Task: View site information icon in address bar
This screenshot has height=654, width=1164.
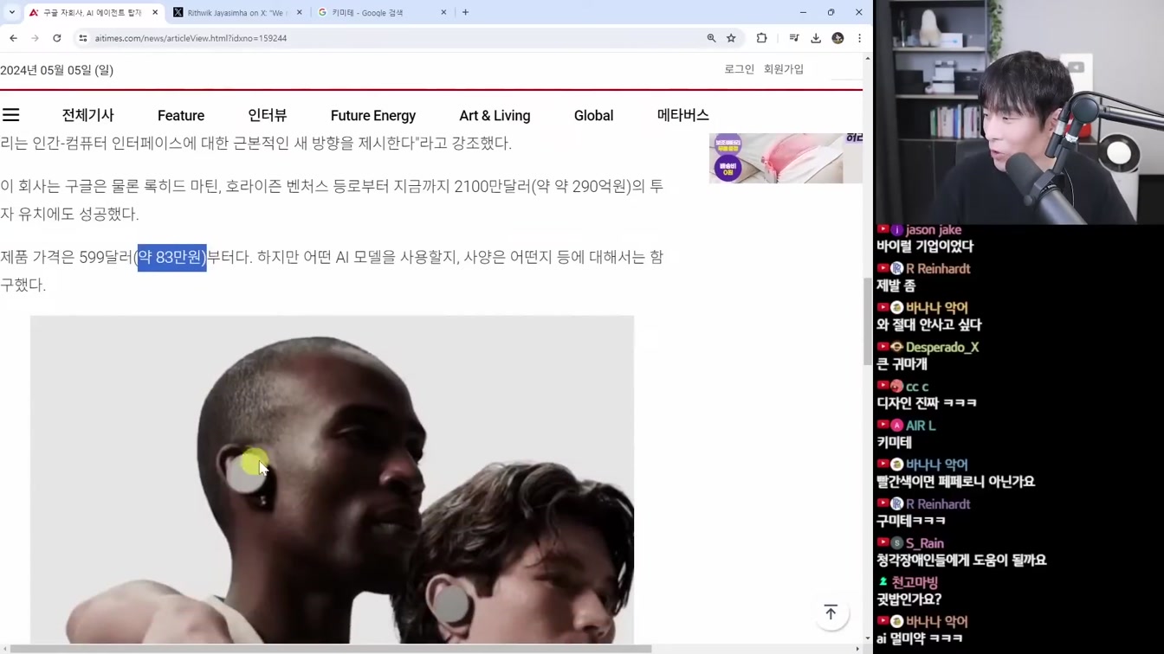Action: [x=83, y=38]
